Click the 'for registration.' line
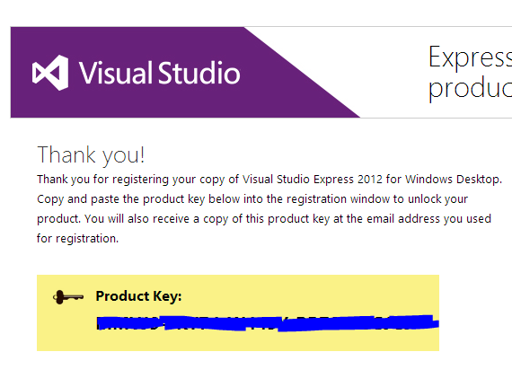The image size is (512, 387). tap(78, 239)
